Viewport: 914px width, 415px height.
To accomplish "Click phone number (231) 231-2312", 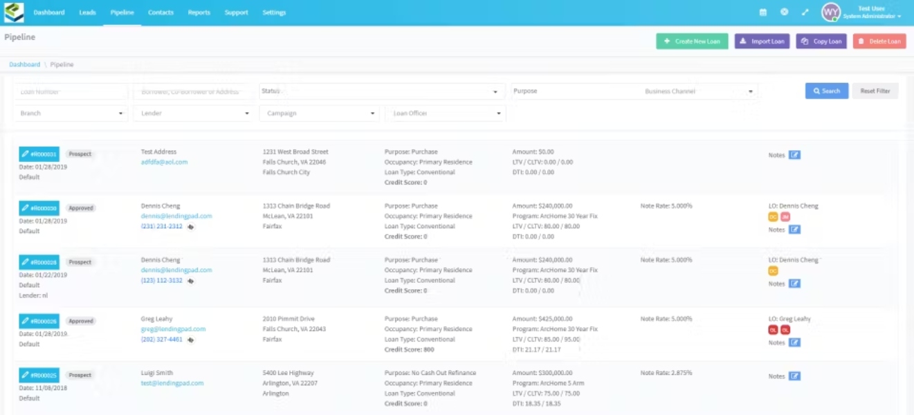I will click(x=162, y=226).
